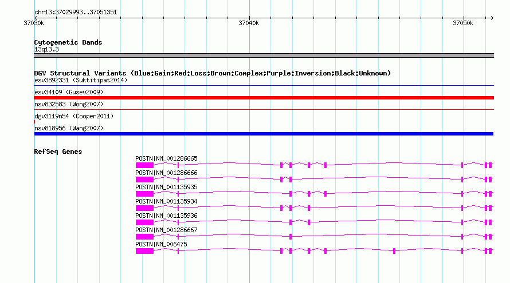Select transcript POSTN|NM_001135936 label

166,216
